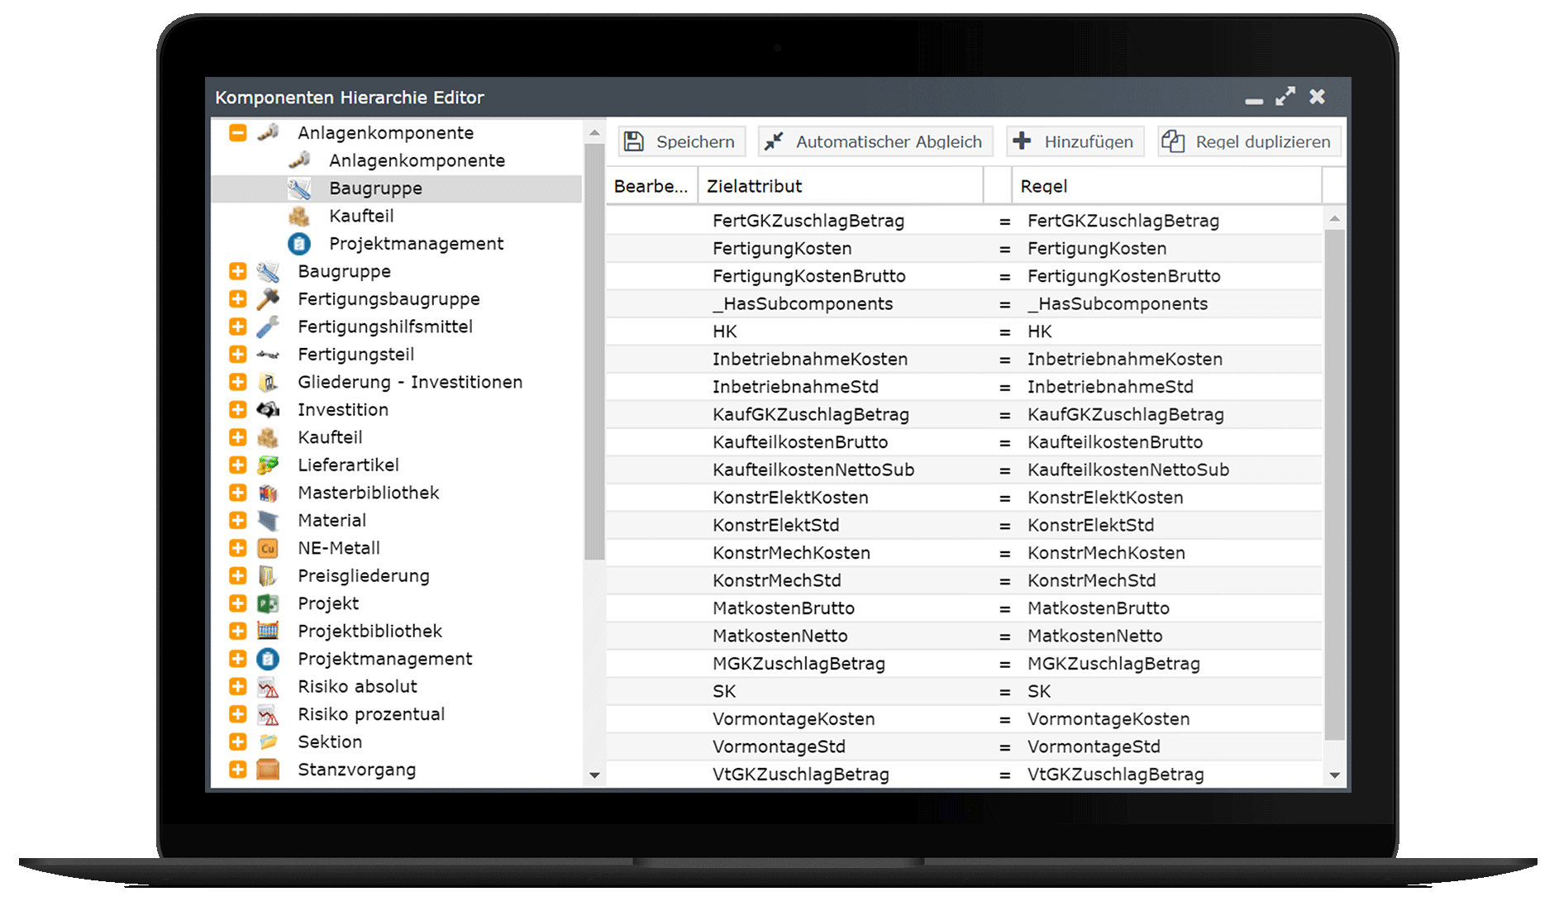Collapse the Anlagenkomponente root node

click(238, 132)
